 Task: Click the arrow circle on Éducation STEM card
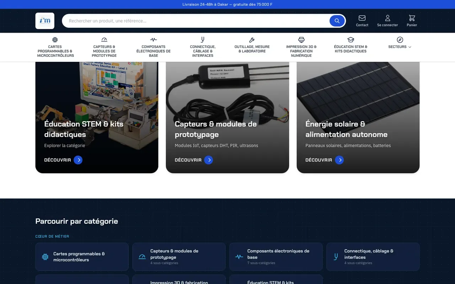click(x=78, y=160)
